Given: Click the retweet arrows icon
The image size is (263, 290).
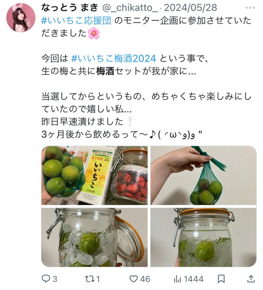Looking at the screenshot, I should click(89, 279).
